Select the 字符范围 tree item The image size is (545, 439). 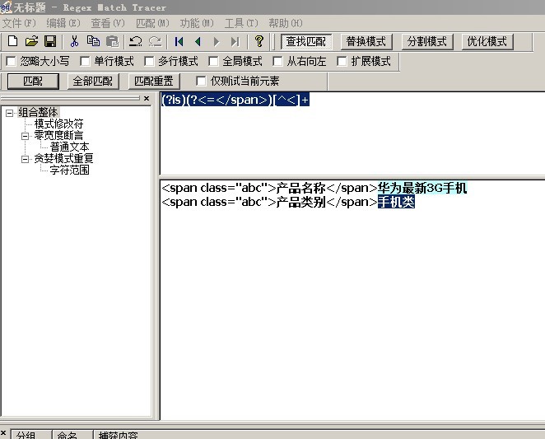(69, 170)
